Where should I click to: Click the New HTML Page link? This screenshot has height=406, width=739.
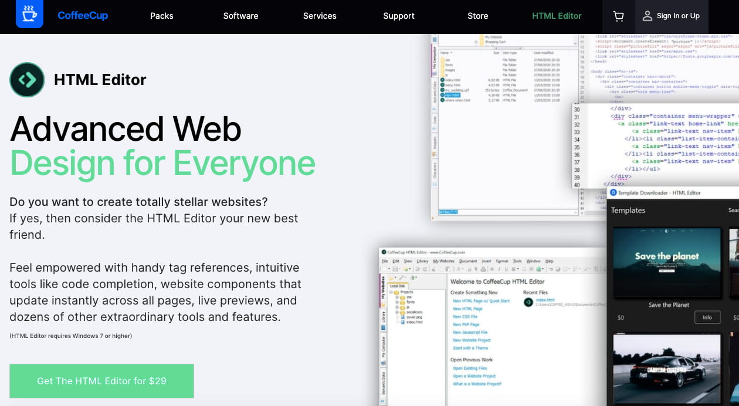(x=467, y=309)
